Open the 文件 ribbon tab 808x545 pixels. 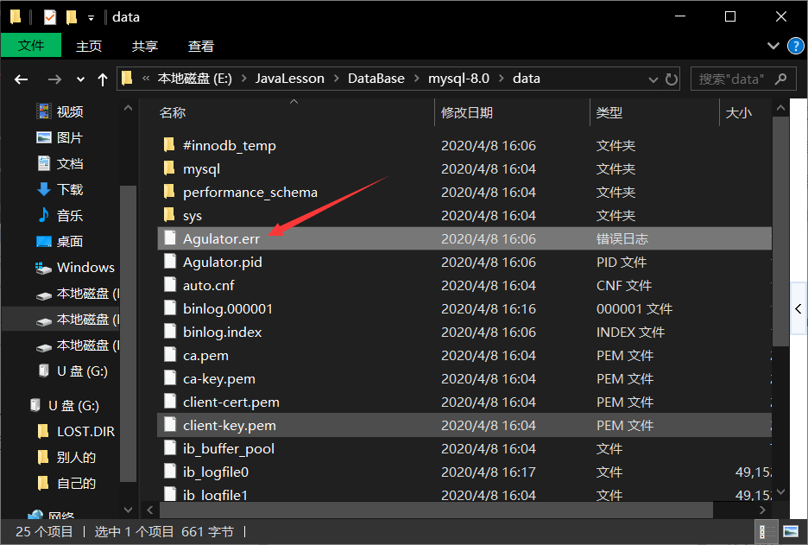point(31,46)
